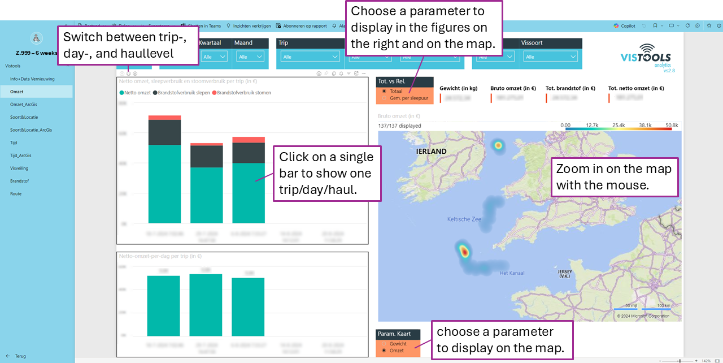Screen dimensions: 723x363
Task: Open the Maand dropdown
Action: pyautogui.click(x=251, y=57)
